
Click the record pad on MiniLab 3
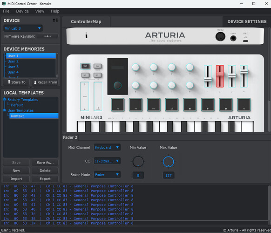click(x=226, y=105)
